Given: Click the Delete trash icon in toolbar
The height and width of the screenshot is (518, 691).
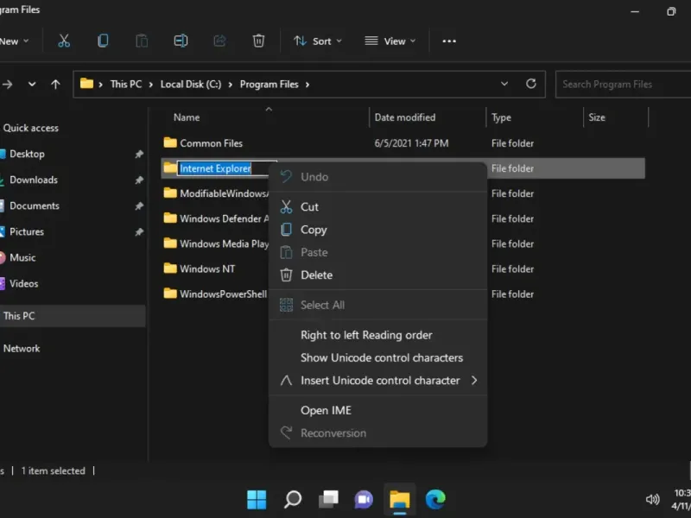Looking at the screenshot, I should point(258,41).
